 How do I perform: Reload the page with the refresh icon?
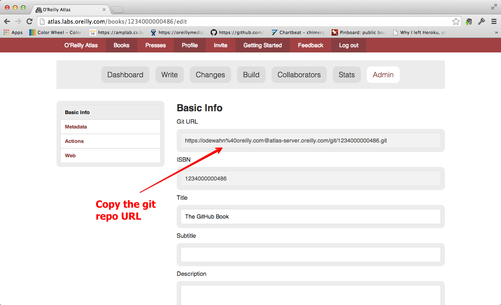point(29,22)
